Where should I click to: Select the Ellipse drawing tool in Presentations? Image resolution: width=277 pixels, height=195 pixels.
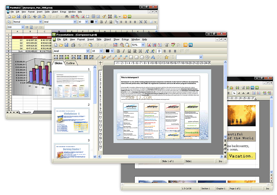[x=142, y=57]
